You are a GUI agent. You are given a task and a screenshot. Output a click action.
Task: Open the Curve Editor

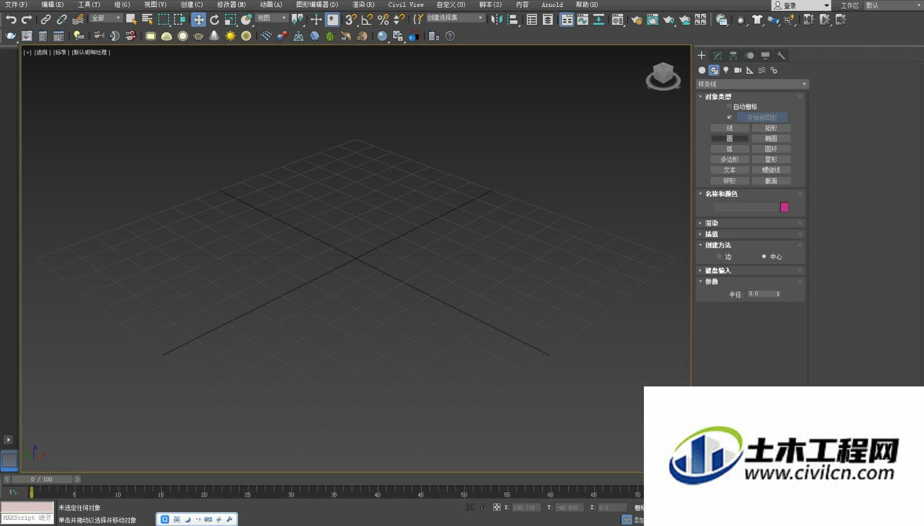tap(583, 20)
